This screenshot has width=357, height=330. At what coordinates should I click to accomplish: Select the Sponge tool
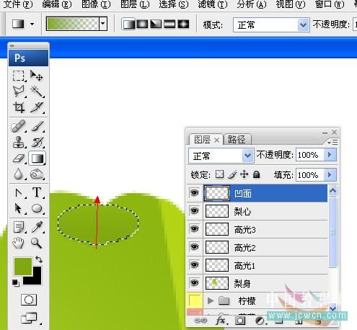pos(37,174)
